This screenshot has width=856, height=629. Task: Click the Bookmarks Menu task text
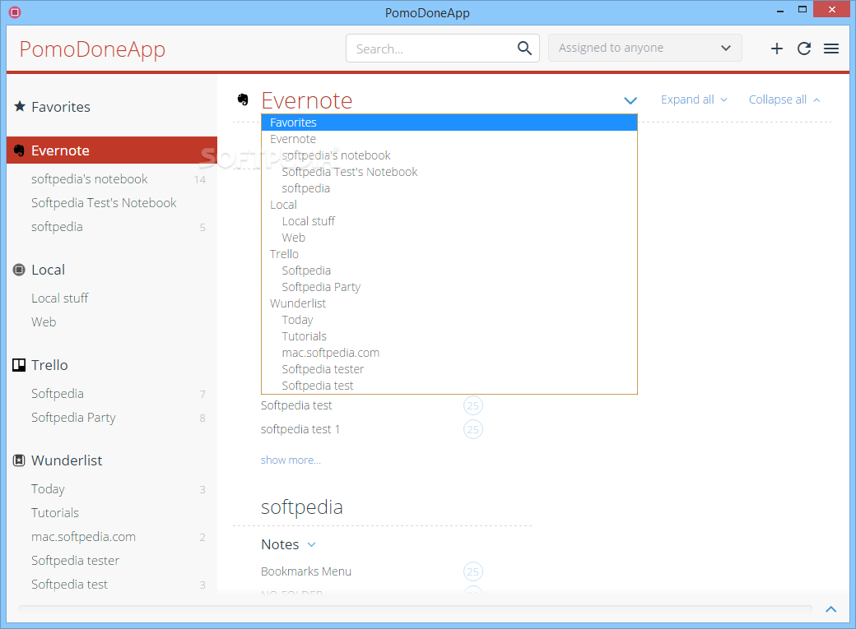(x=305, y=571)
